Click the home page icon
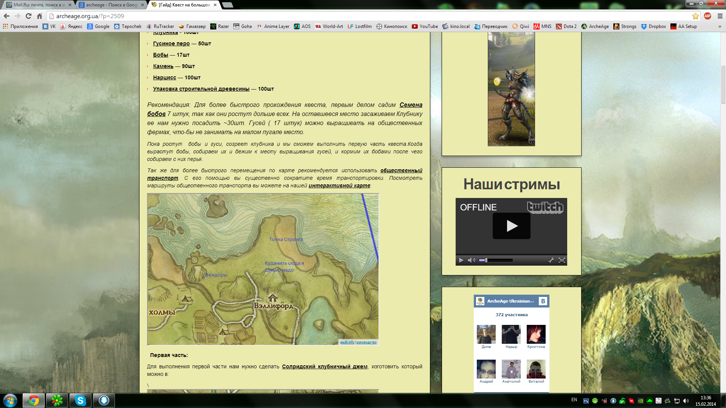Image resolution: width=726 pixels, height=408 pixels. pos(39,16)
